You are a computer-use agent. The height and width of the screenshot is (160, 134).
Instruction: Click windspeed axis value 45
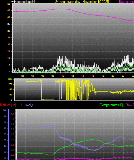pos(9,11)
